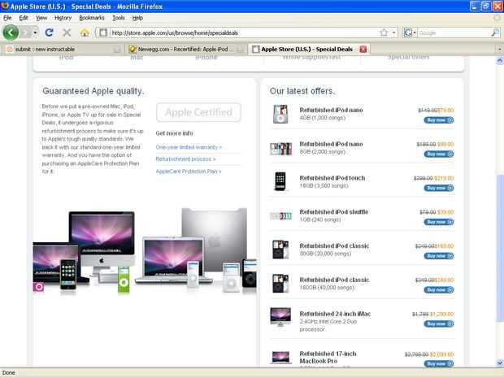
Task: Open the back/forward history dropdown arrow
Action: coord(35,33)
